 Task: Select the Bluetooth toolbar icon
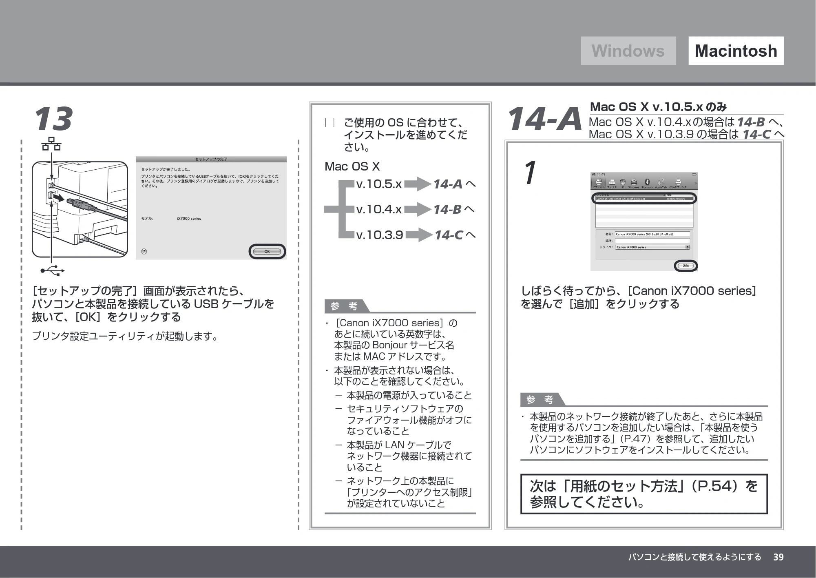(647, 184)
